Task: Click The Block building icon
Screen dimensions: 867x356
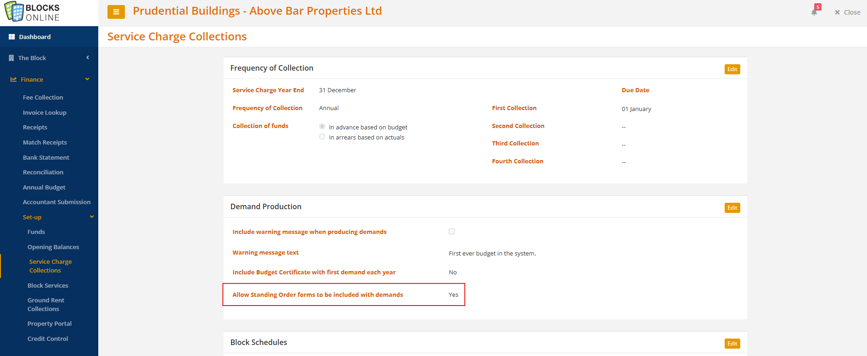Action: [11, 58]
